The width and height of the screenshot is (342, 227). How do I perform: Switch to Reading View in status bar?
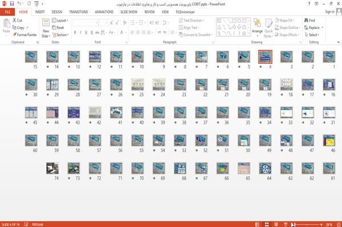[x=276, y=224]
